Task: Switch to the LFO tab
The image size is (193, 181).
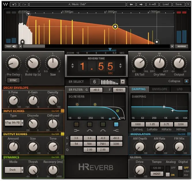Action: (179, 89)
